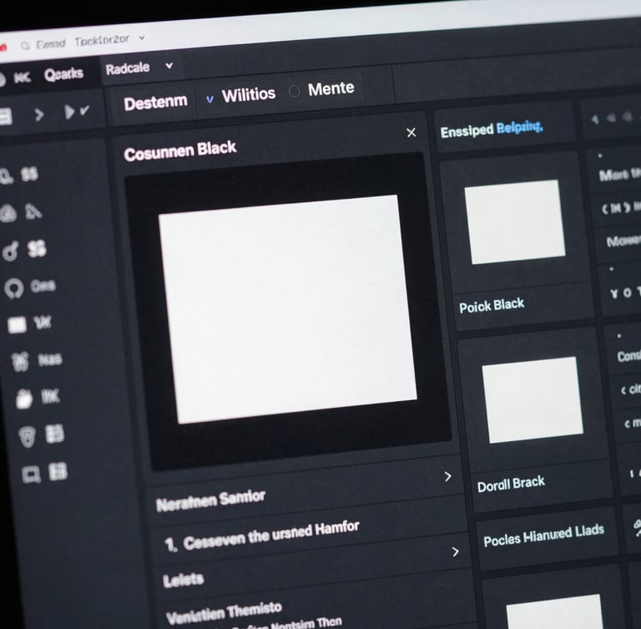This screenshot has width=641, height=629.
Task: Select the Wilitios tab
Action: (249, 95)
